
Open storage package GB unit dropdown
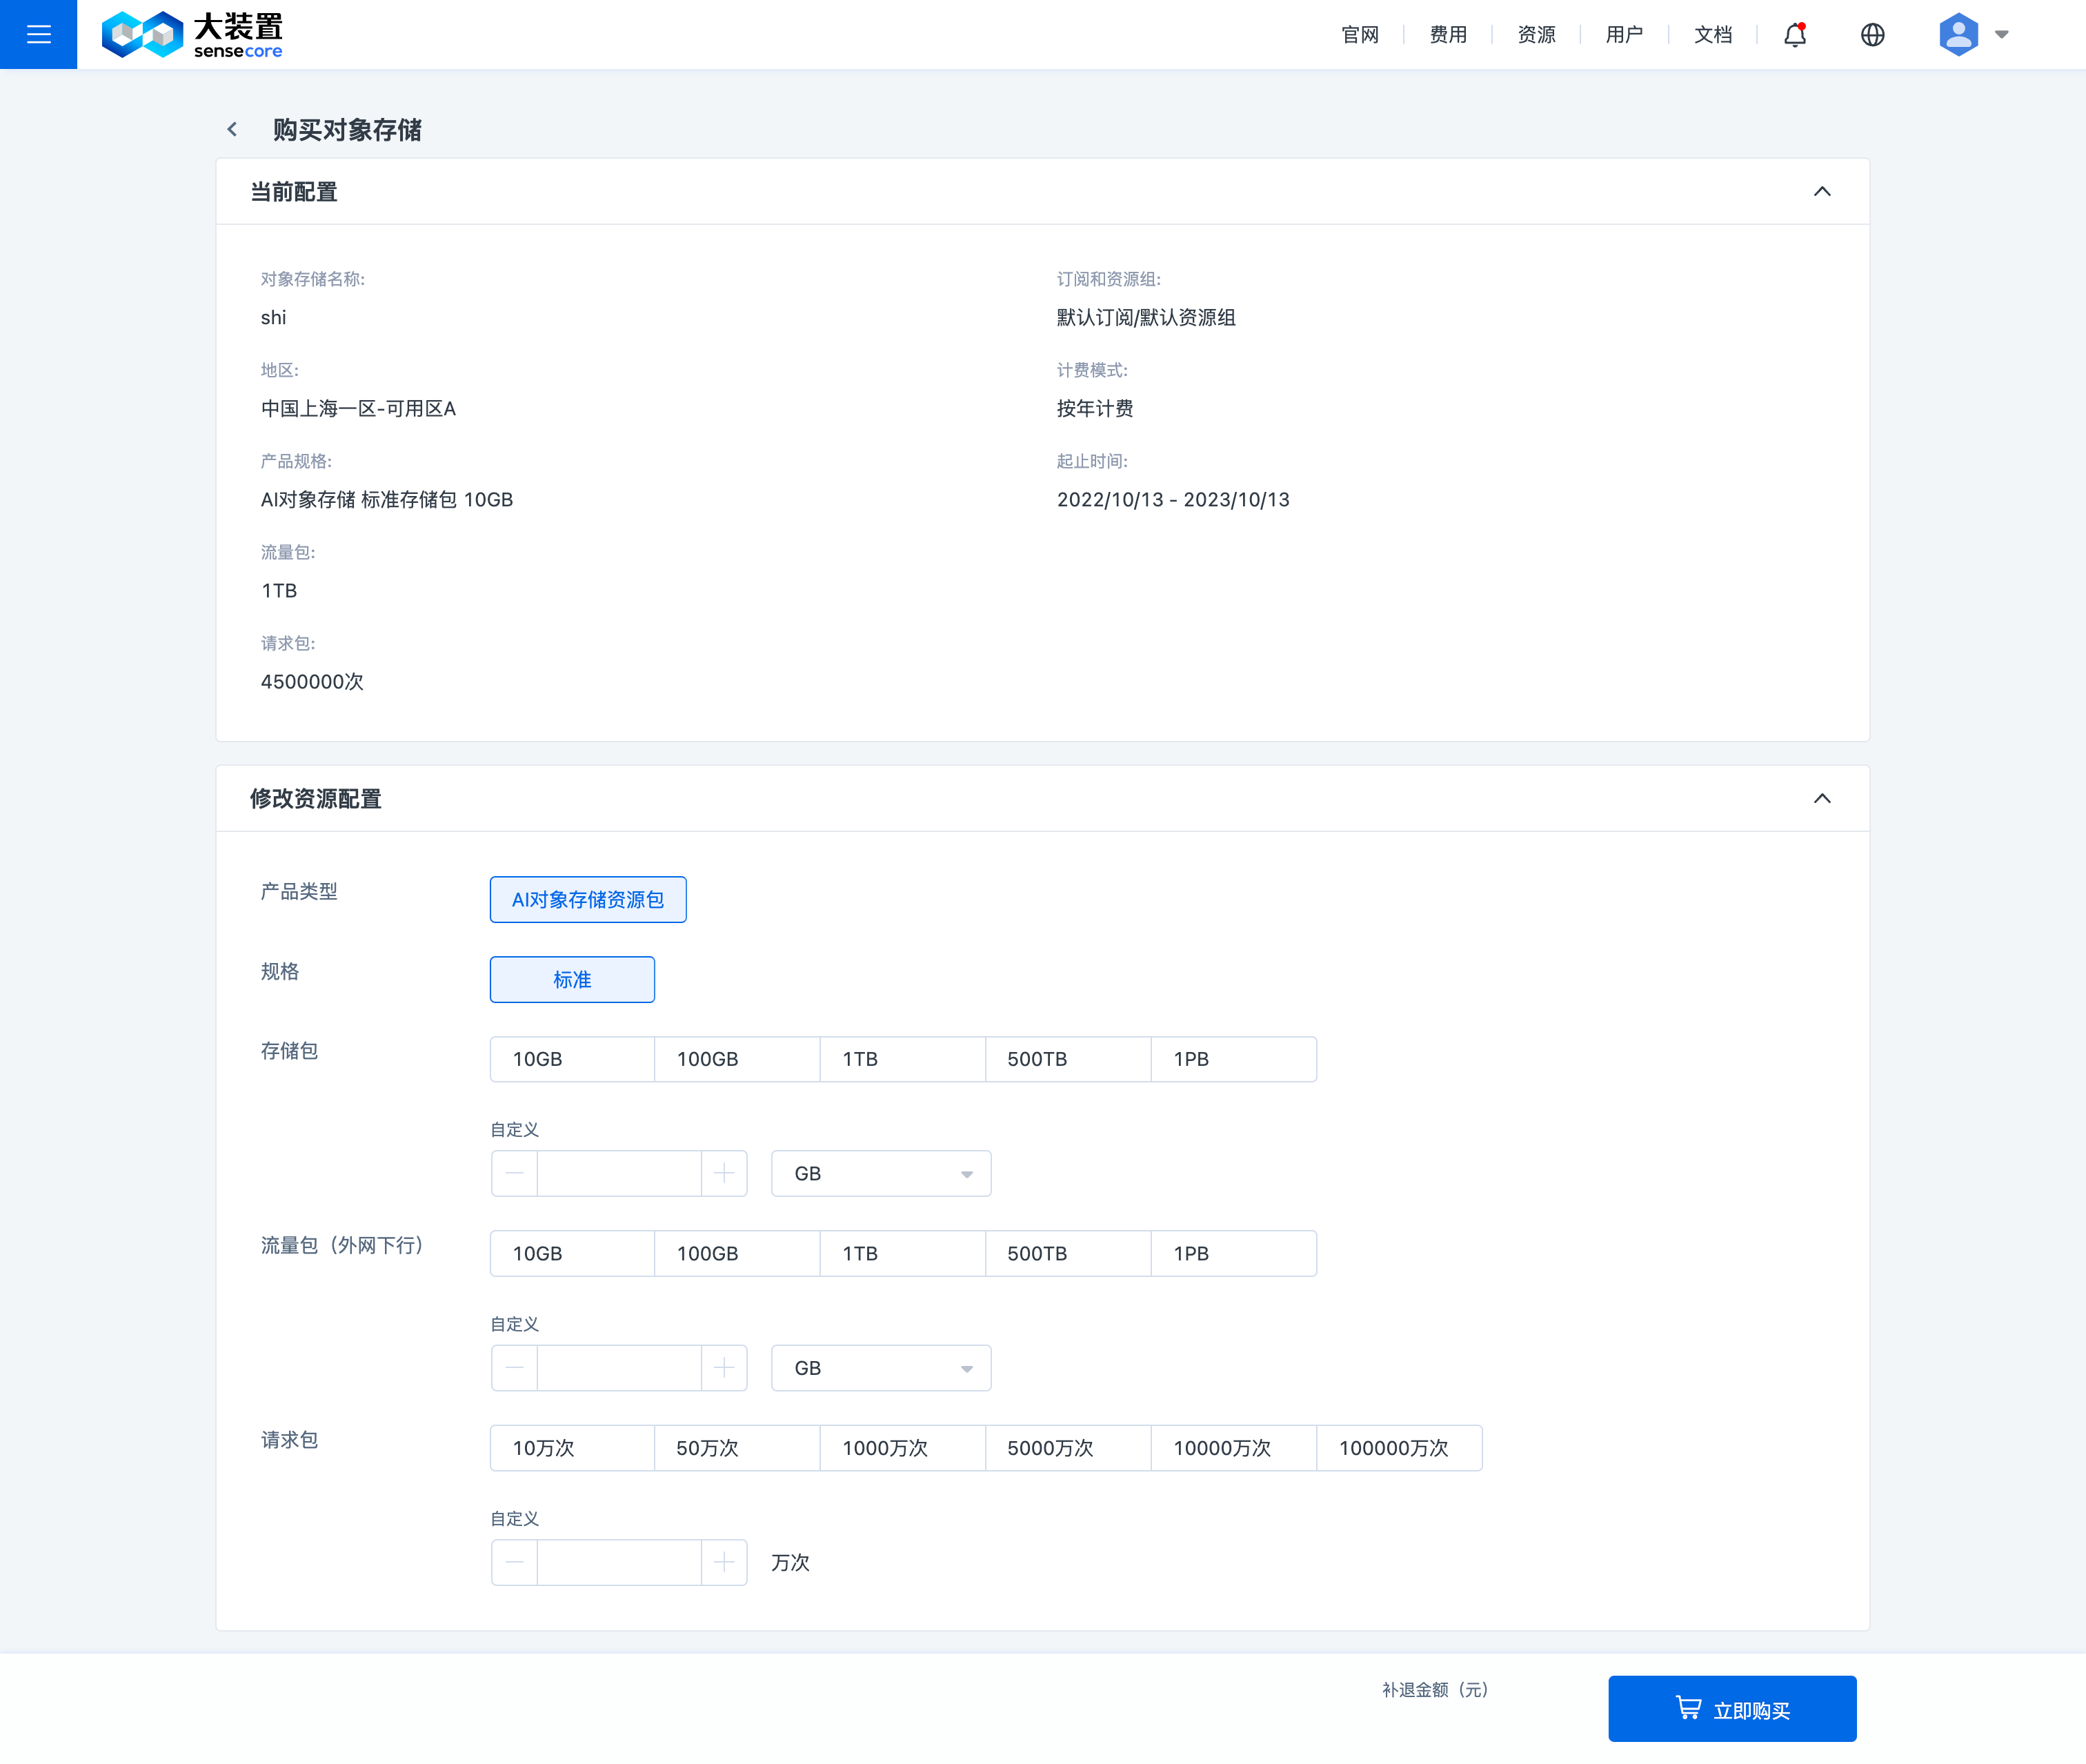880,1173
